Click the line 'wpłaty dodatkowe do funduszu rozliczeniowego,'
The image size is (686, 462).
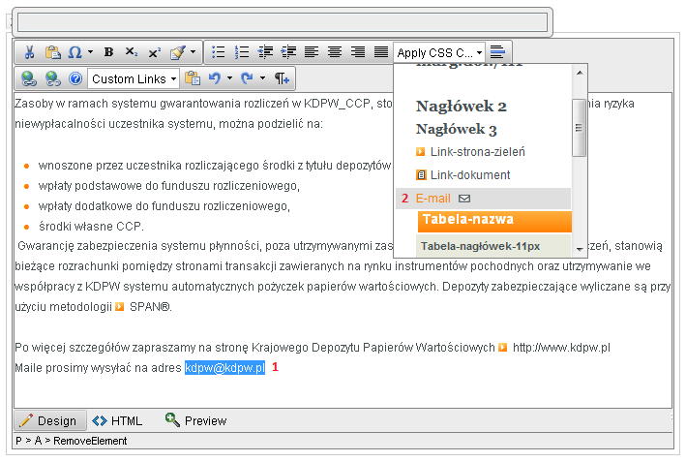(164, 206)
